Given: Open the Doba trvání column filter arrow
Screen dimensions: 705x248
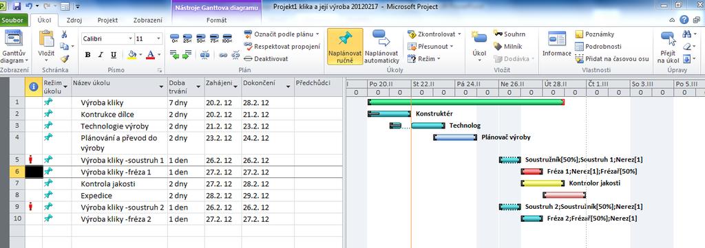Looking at the screenshot, I should tap(198, 87).
